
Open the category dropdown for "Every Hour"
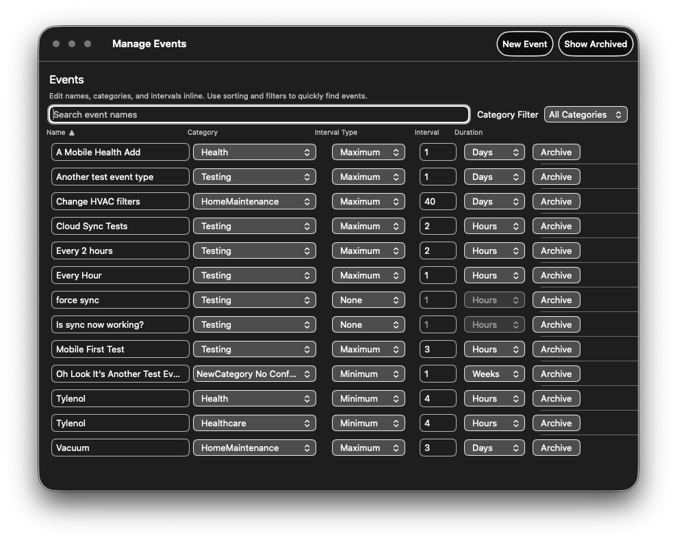254,275
